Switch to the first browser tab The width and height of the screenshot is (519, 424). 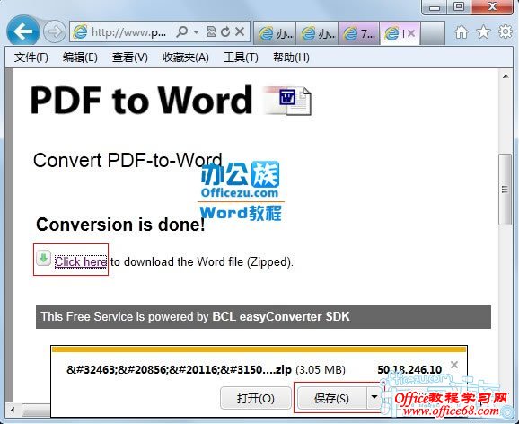point(275,33)
